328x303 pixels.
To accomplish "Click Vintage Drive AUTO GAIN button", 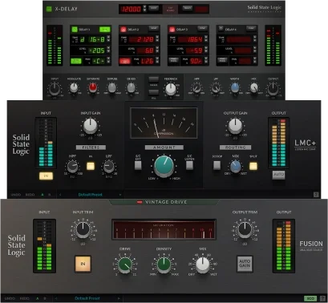I will [x=245, y=264].
